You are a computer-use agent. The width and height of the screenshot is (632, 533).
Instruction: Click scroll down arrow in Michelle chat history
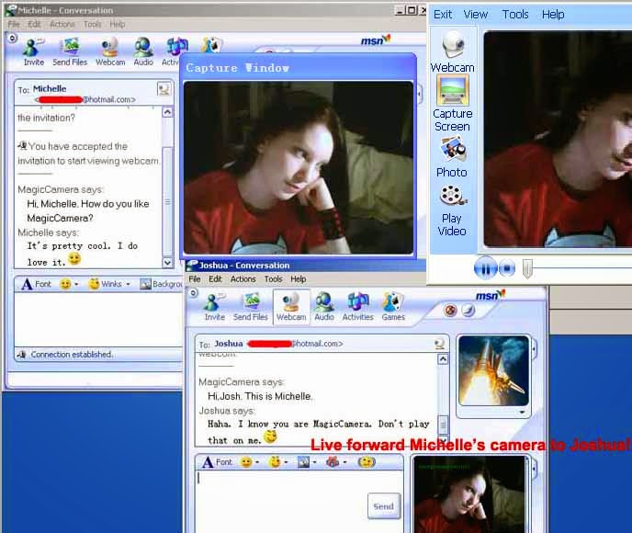coord(167,263)
